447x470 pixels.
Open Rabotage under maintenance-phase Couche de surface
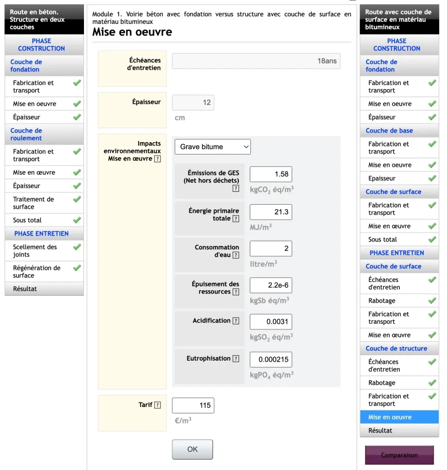coord(399,301)
